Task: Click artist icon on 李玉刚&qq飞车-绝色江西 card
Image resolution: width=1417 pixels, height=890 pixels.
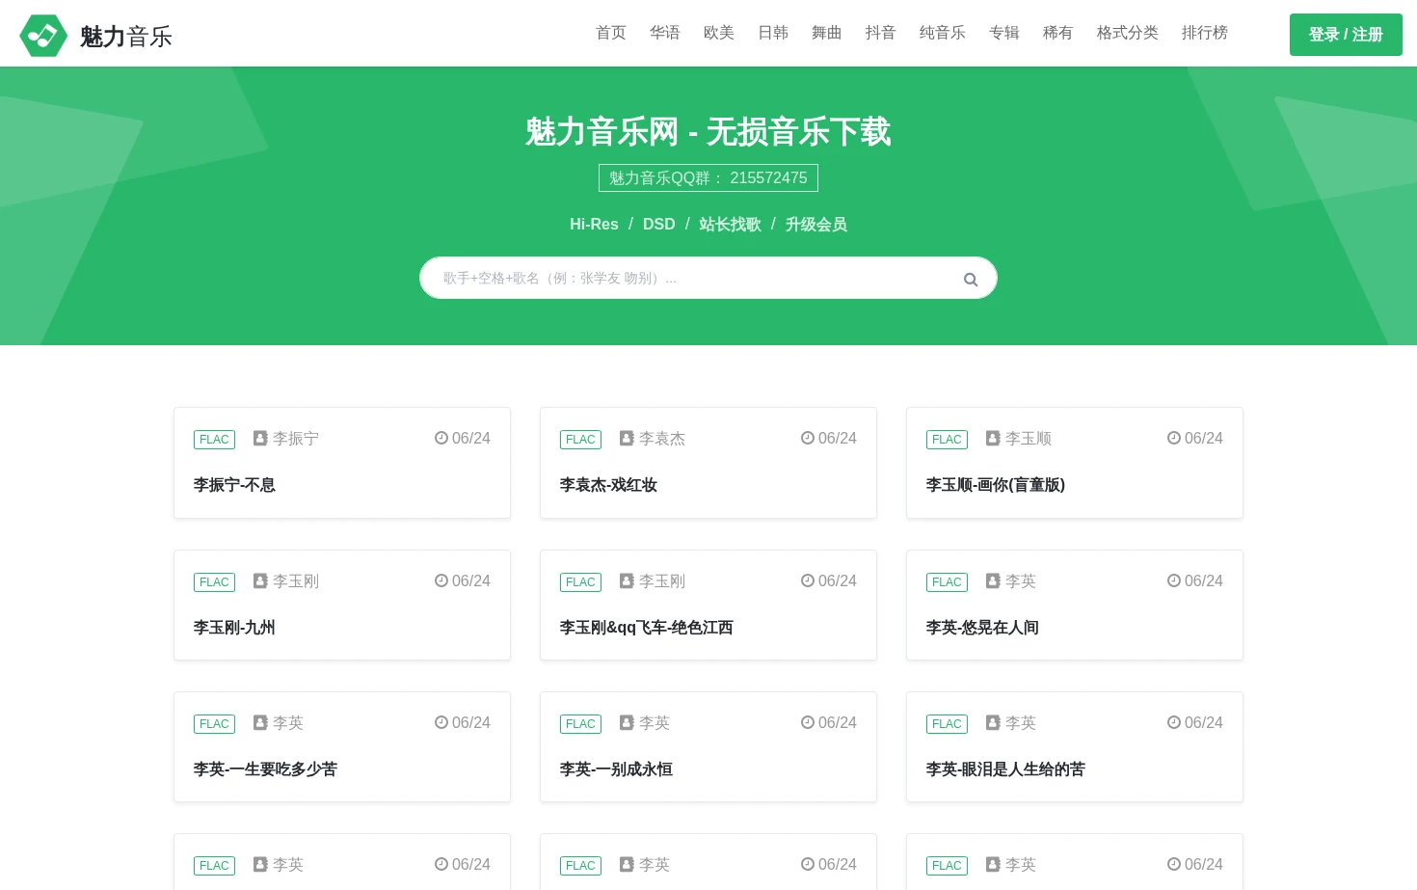Action: tap(627, 580)
